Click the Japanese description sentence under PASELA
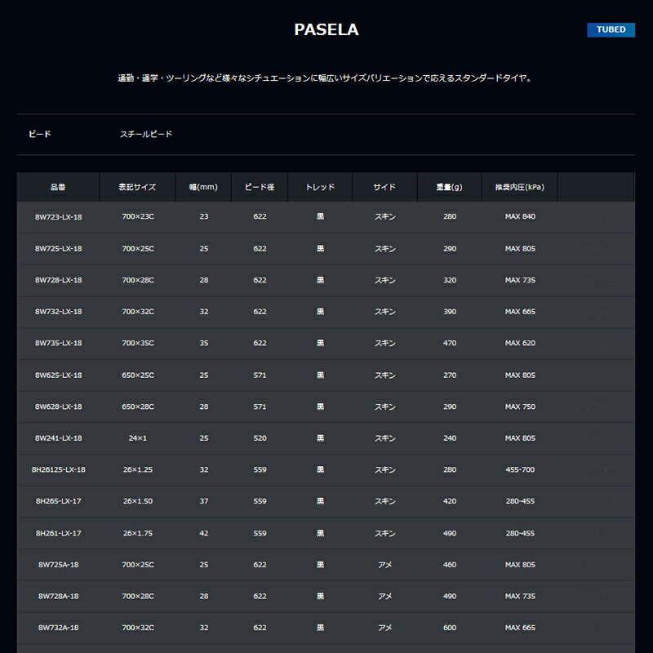Screen dimensions: 653x653 (325, 78)
